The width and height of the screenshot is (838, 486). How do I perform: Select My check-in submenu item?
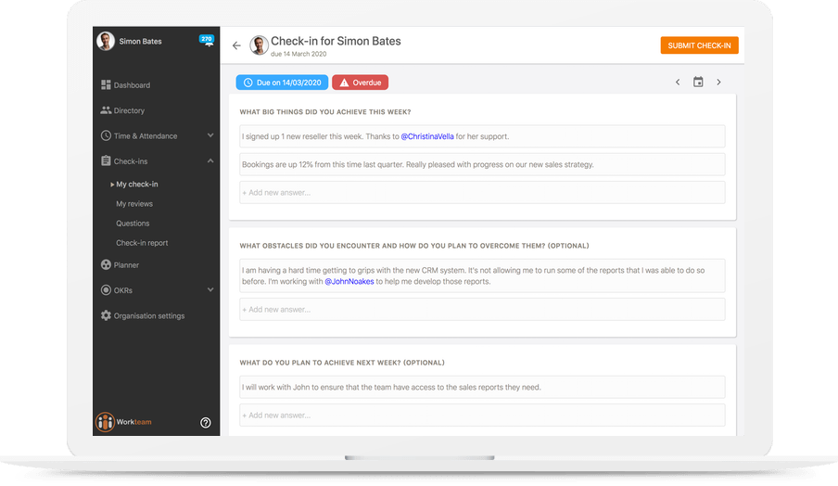click(x=137, y=184)
